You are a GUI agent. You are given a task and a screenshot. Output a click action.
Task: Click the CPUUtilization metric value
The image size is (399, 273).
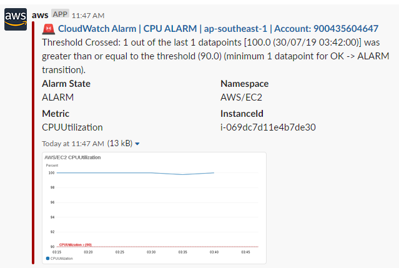(x=72, y=127)
